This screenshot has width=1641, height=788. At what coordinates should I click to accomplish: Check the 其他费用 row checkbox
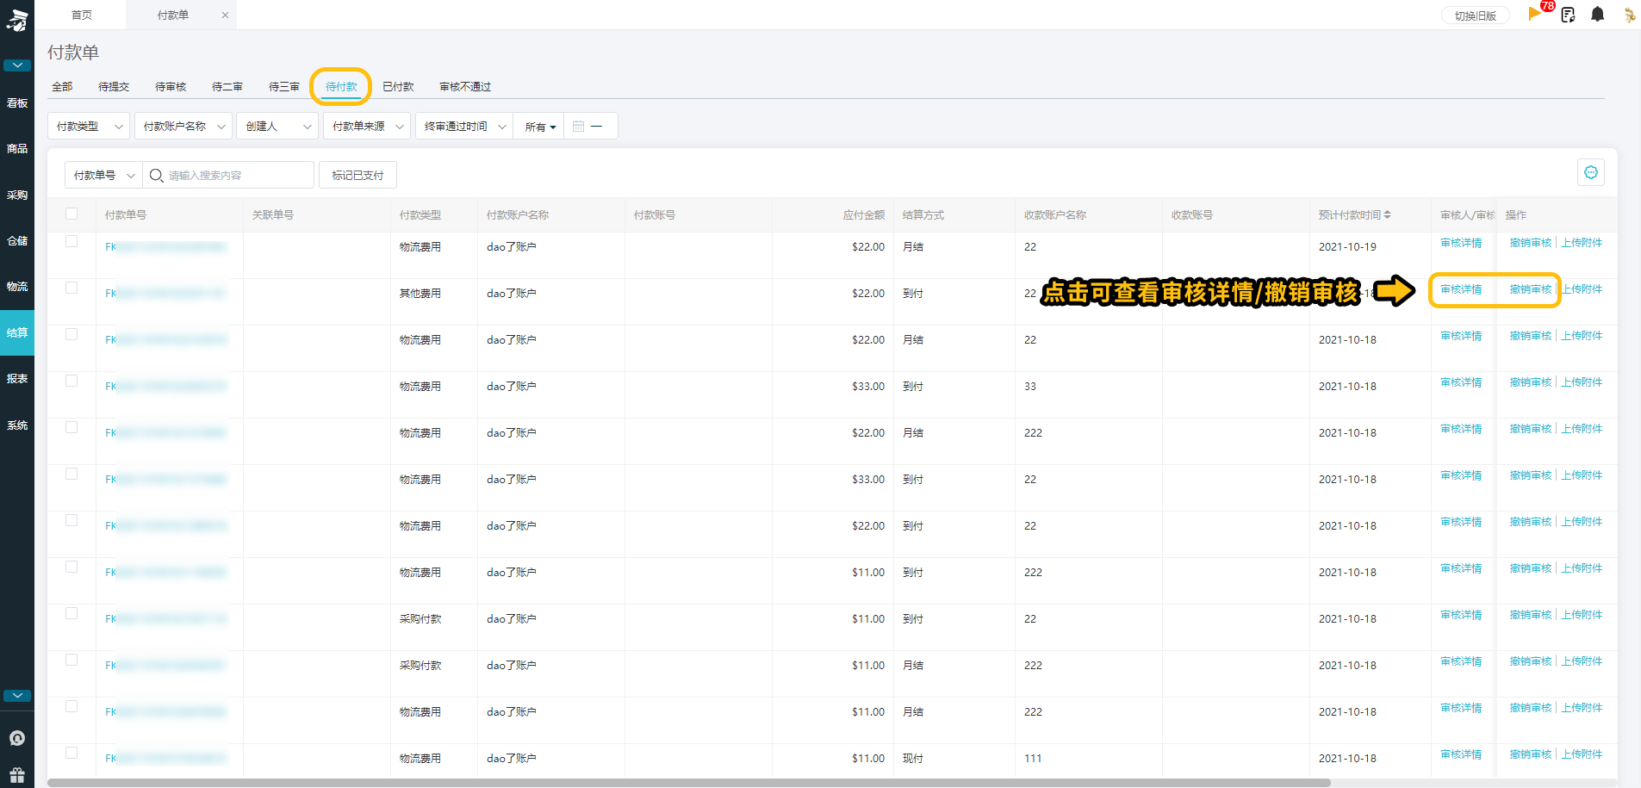point(71,288)
